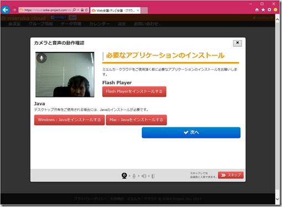Click the mieruka cloud logo
This screenshot has width=282, height=207.
click(x=24, y=18)
